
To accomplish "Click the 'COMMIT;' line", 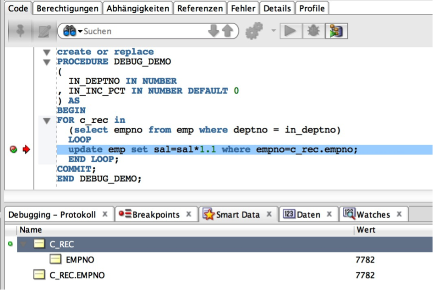I will [76, 169].
